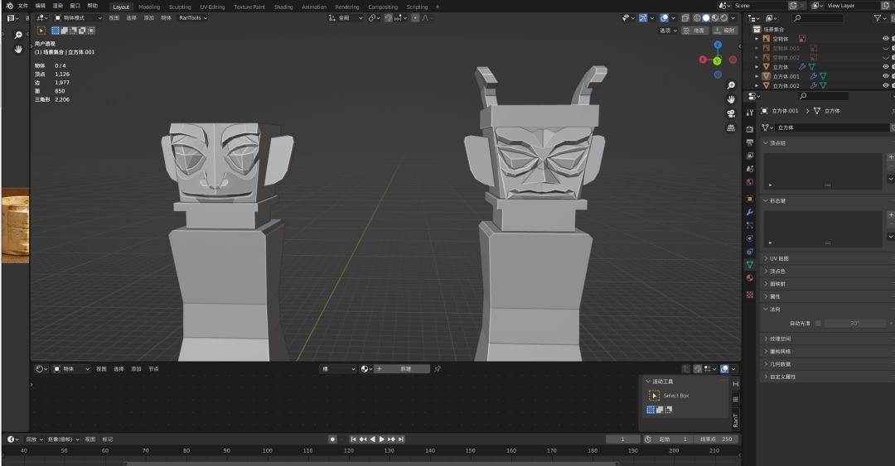Screen dimensions: 895x466
Task: Pin the node editor material
Action: [438, 368]
